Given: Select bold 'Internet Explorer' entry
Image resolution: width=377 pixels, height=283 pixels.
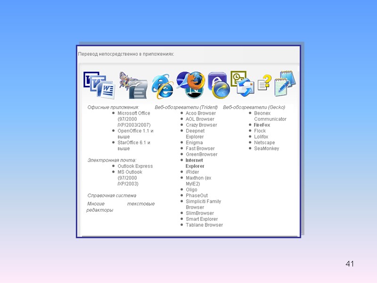Looking at the screenshot, I should (195, 163).
